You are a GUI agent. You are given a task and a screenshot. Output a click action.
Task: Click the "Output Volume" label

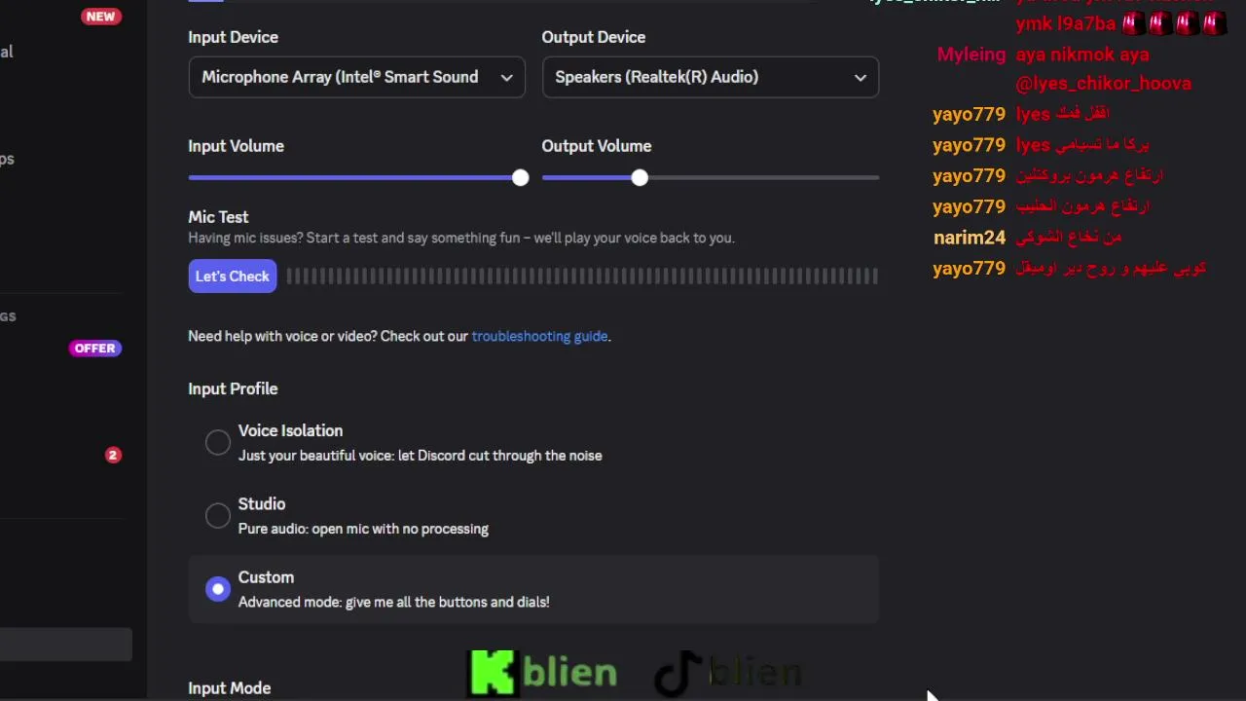(x=597, y=146)
